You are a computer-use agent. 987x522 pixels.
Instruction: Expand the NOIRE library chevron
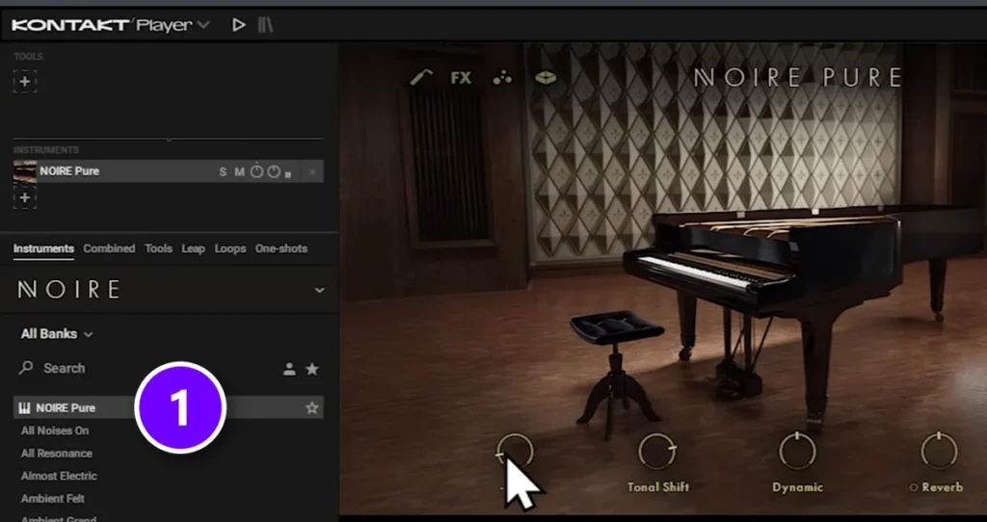319,290
